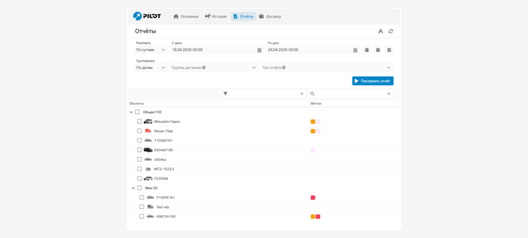
Task: Open calendar picker for По дату field
Action: (355, 50)
